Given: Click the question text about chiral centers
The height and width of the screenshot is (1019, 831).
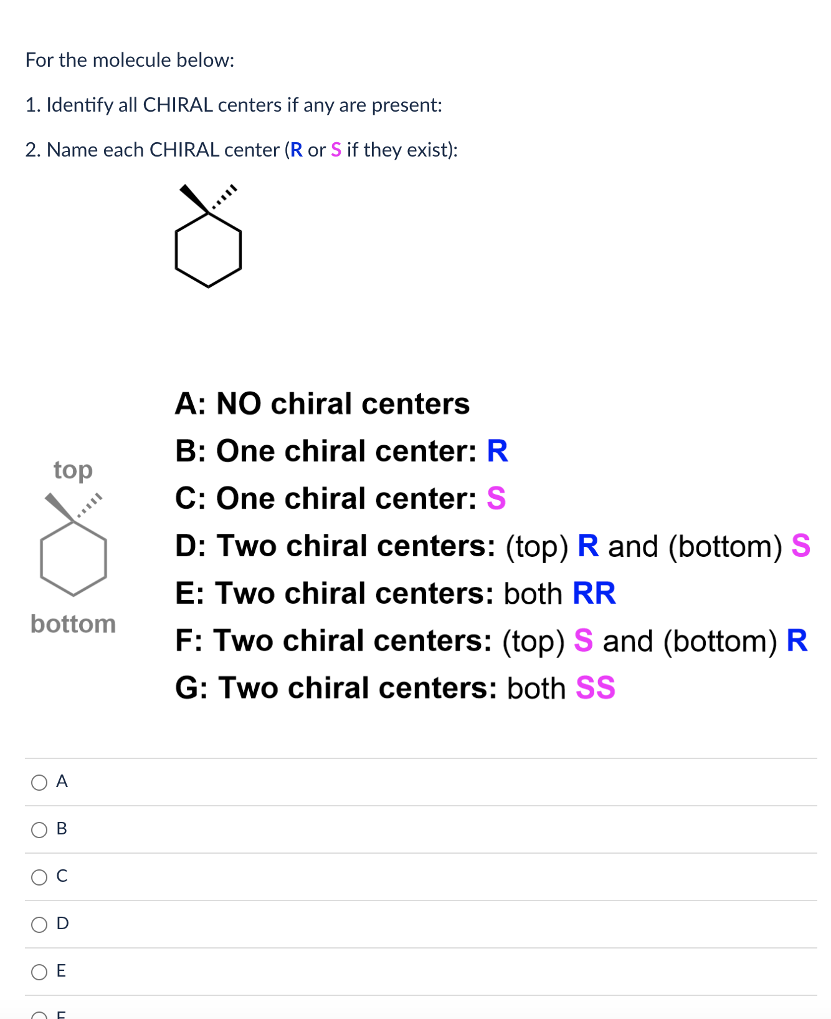Looking at the screenshot, I should pos(234,105).
